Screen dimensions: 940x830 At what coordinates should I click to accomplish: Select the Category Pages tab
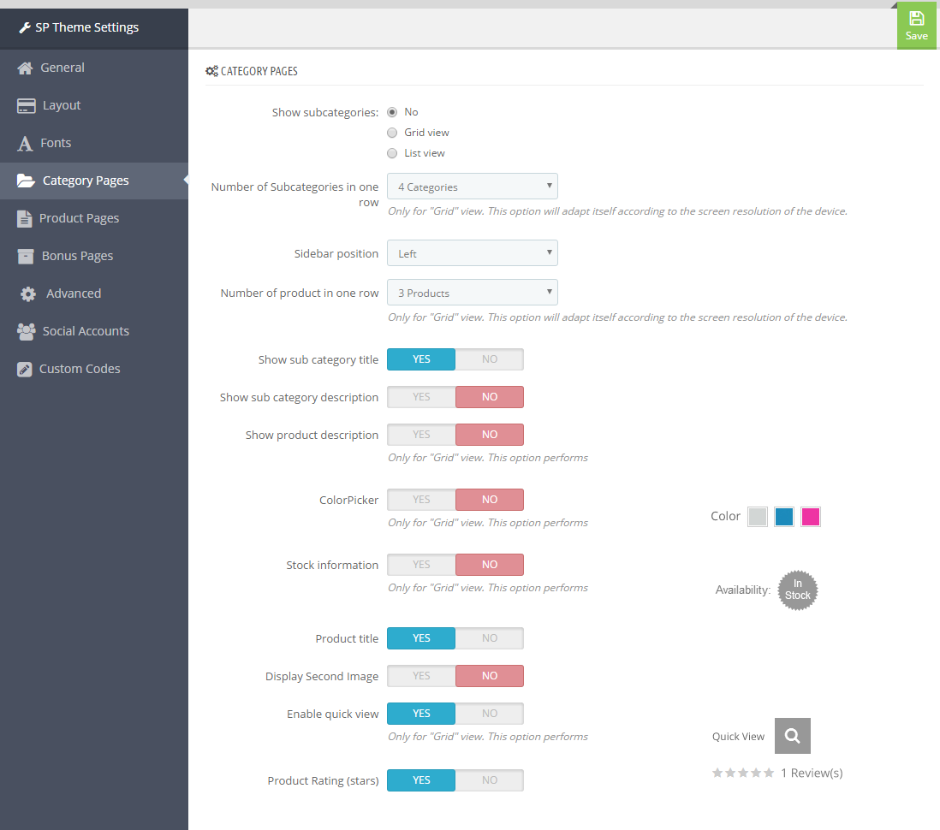pyautogui.click(x=94, y=181)
